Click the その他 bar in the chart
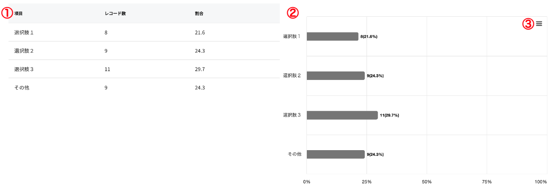The width and height of the screenshot is (554, 189). [x=335, y=154]
